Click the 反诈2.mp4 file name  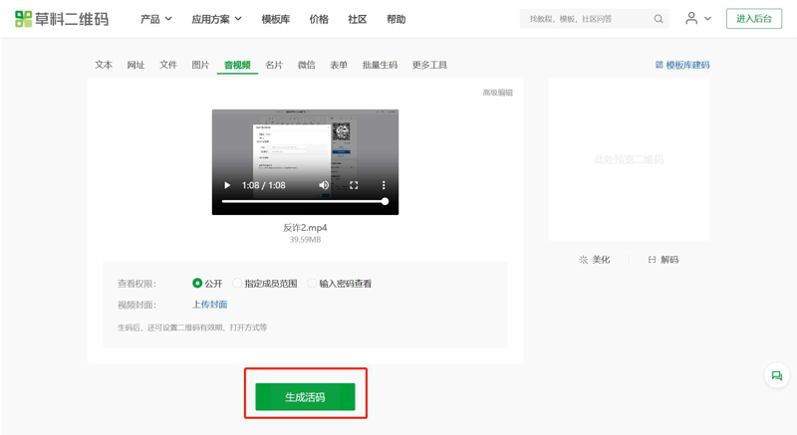click(305, 227)
